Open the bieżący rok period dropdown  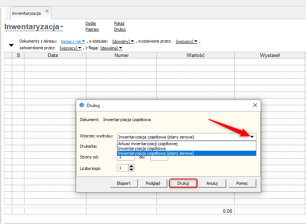[x=73, y=41]
